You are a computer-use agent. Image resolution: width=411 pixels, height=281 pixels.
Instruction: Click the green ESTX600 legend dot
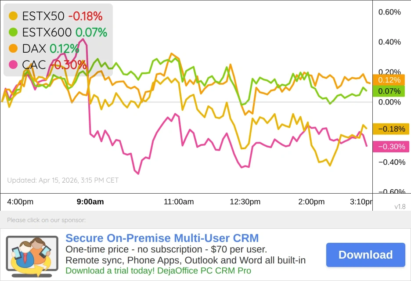click(14, 32)
